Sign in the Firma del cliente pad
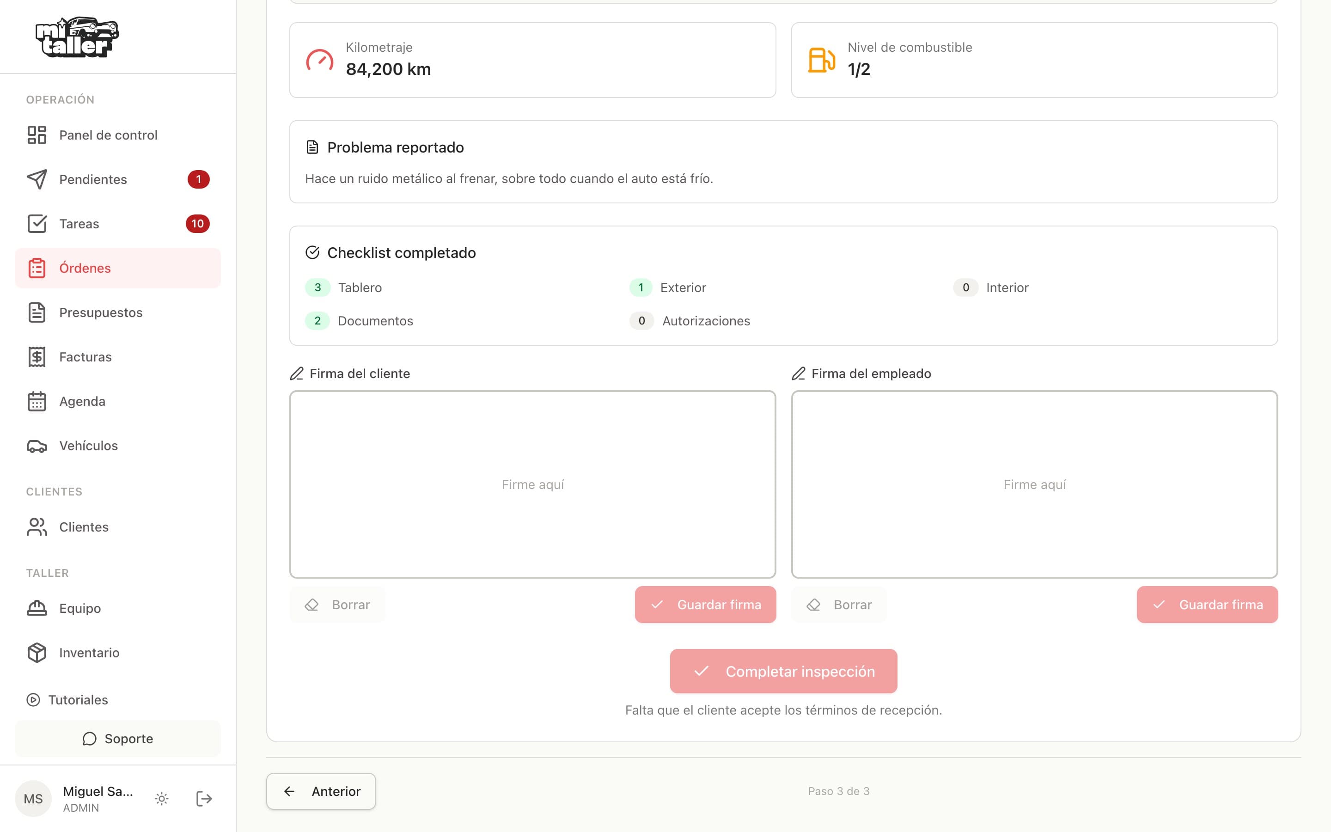The image size is (1331, 832). [532, 484]
